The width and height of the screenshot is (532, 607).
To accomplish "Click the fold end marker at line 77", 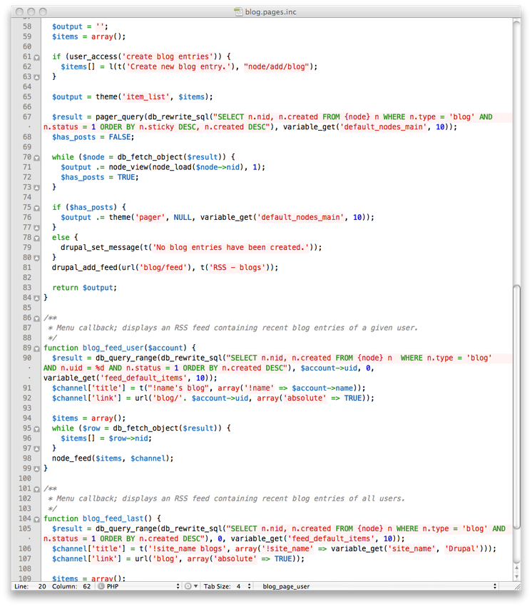I will pos(37,228).
